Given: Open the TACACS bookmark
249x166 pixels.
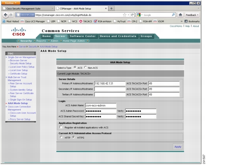Looking at the screenshot, I should [86, 22].
